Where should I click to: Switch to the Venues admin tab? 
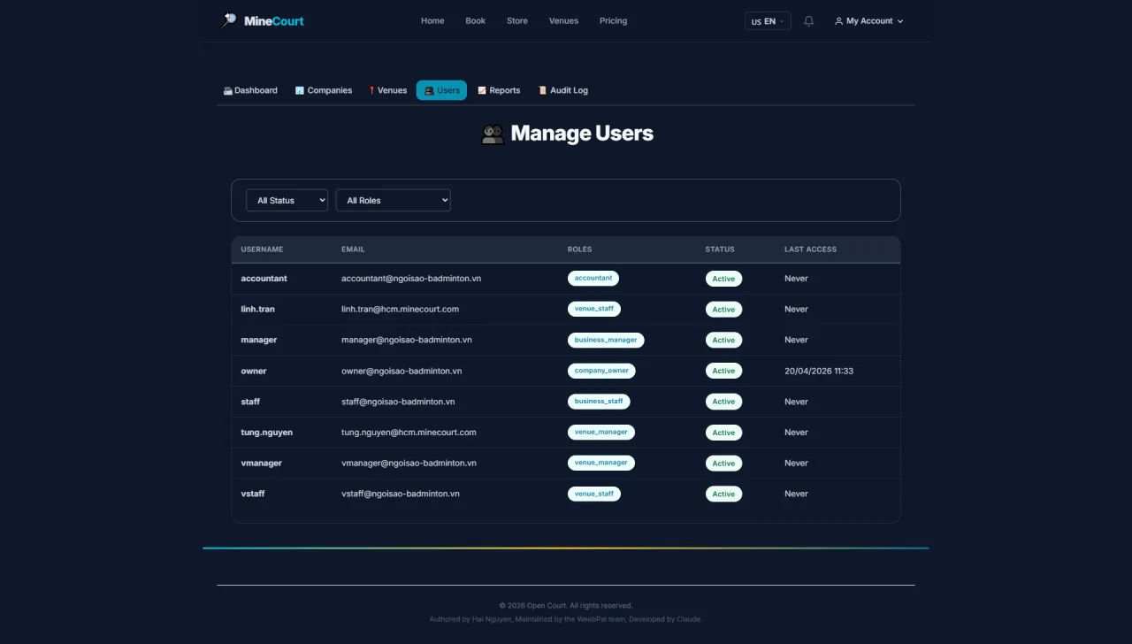388,90
